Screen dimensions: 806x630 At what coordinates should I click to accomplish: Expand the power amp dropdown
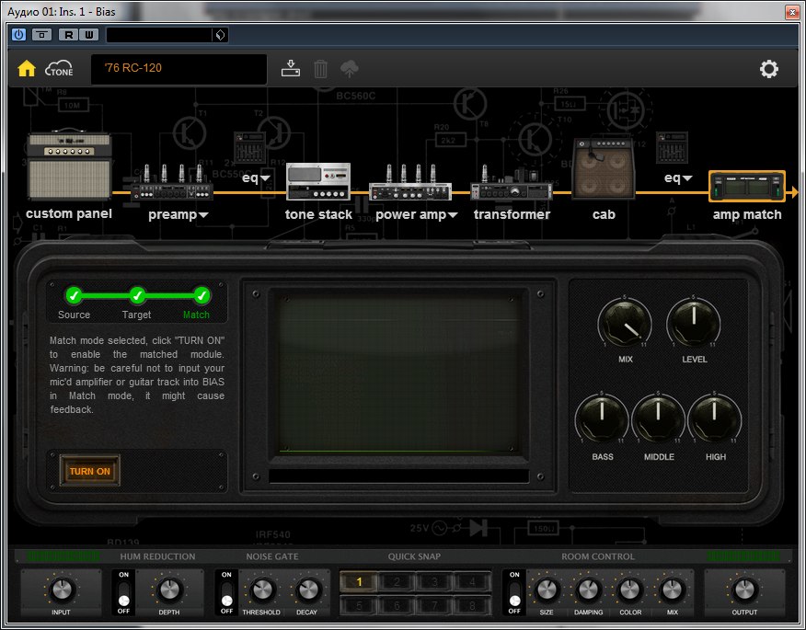(454, 215)
